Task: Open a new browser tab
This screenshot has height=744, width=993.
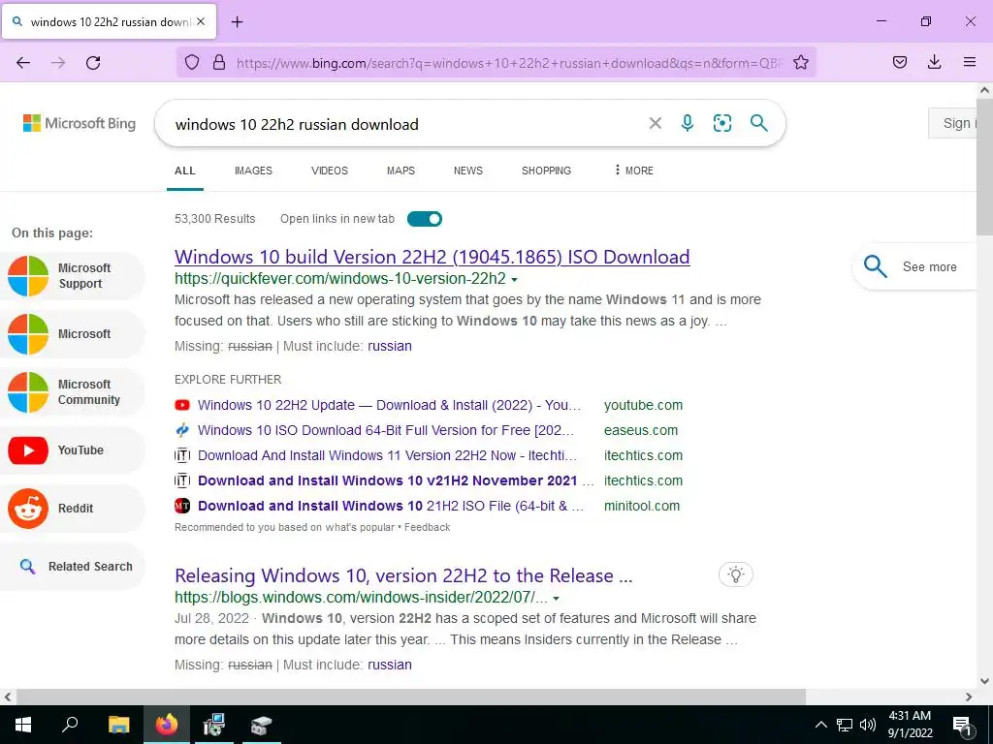Action: point(237,22)
